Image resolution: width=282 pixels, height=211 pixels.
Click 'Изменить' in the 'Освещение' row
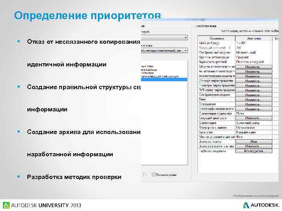click(254, 104)
